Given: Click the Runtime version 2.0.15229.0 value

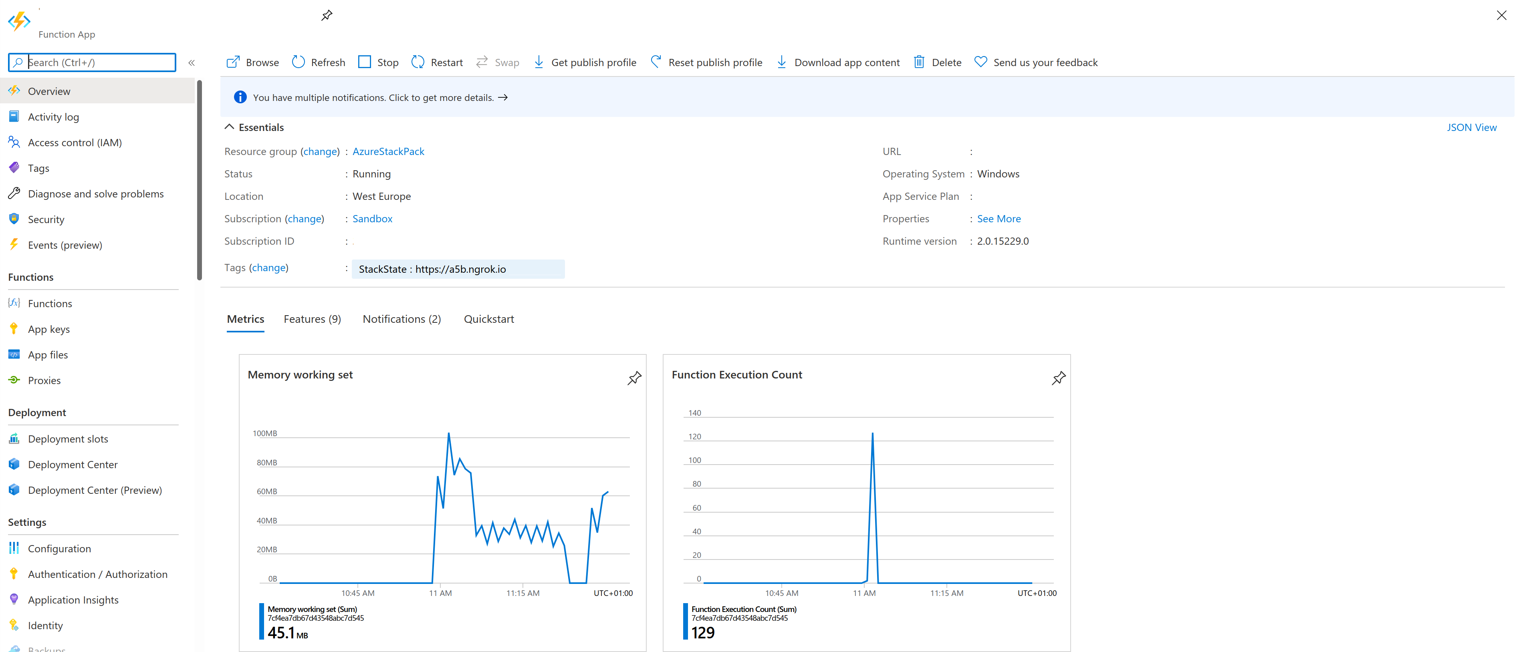Looking at the screenshot, I should point(1003,241).
